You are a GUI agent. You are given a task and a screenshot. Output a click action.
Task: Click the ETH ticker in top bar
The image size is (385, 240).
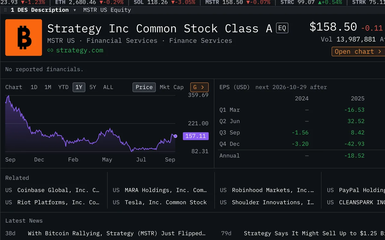click(x=90, y=2)
